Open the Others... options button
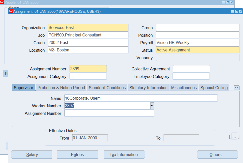This screenshot has width=243, height=163. pos(217,155)
